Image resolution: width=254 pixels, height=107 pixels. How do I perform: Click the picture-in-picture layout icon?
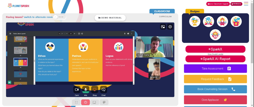pyautogui.click(x=163, y=27)
